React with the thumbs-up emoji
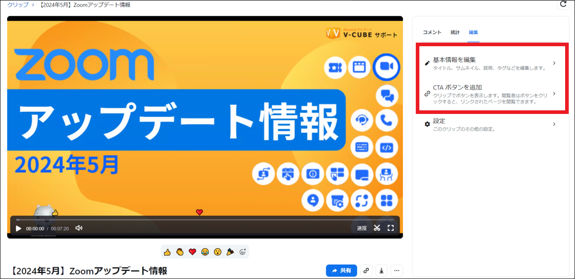The height and width of the screenshot is (279, 575). click(x=167, y=252)
